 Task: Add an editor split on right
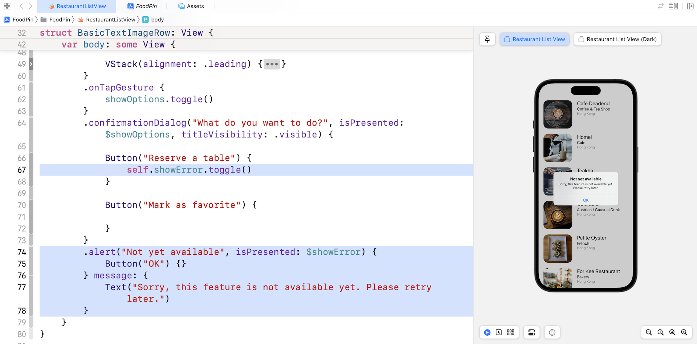[690, 6]
